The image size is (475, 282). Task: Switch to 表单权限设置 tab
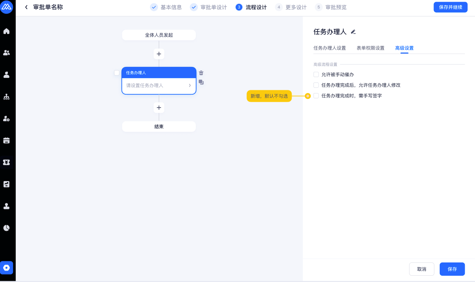(x=370, y=48)
